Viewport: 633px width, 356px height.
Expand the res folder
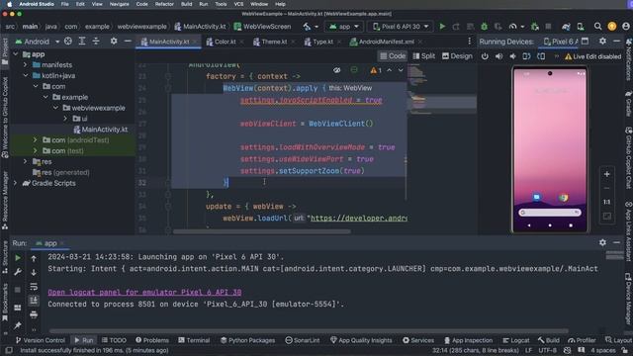point(25,162)
